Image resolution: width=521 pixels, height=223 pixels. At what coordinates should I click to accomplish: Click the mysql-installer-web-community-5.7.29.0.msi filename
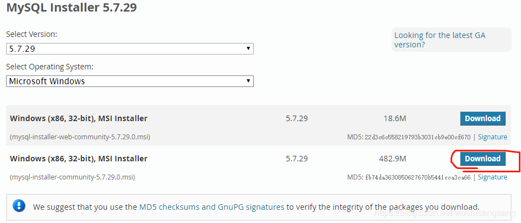[80, 137]
